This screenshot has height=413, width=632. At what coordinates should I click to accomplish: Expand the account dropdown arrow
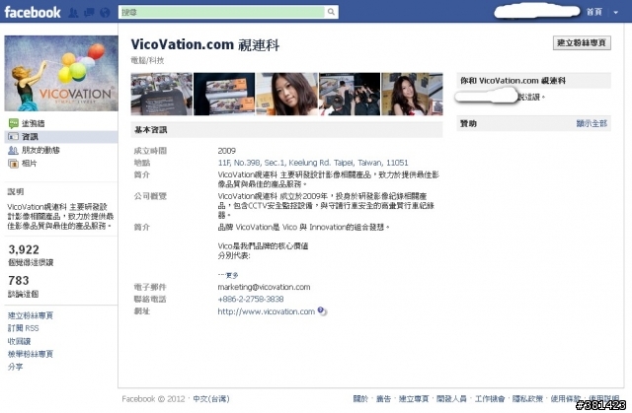click(x=616, y=12)
